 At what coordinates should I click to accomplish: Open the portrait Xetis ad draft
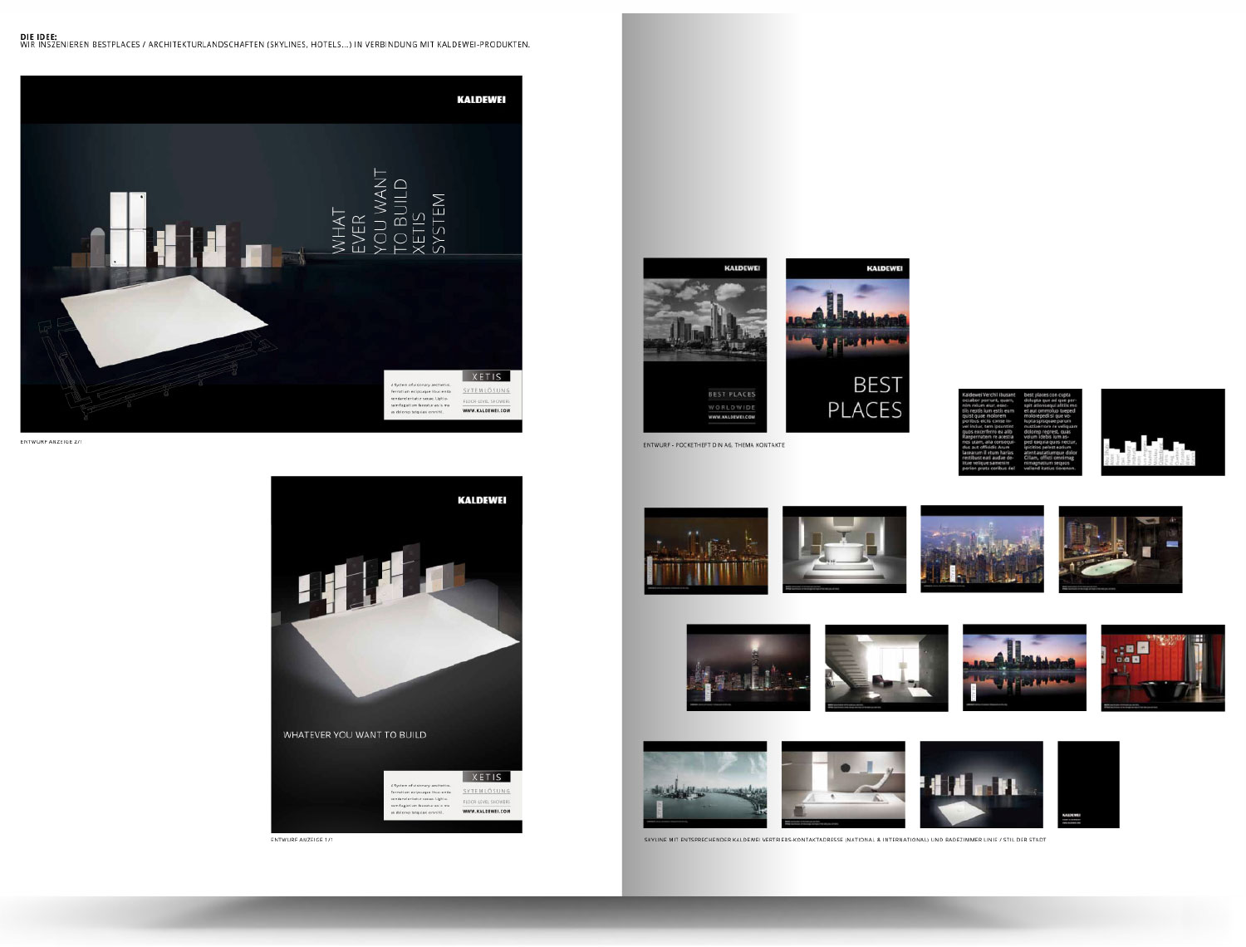pos(396,655)
